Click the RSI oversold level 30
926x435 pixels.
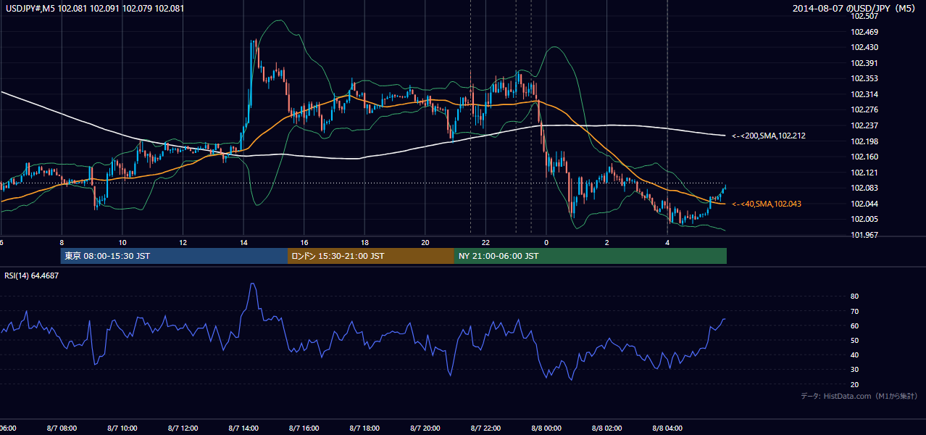(x=855, y=370)
